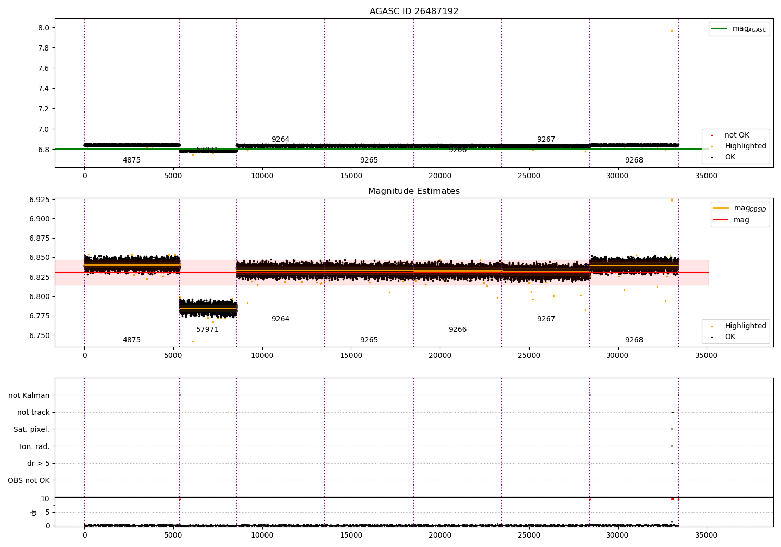Click Highlighted in the top plot legend
The image size is (781, 547).
739,146
